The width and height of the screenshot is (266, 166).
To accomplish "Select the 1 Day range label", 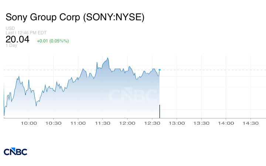I will (11, 45).
